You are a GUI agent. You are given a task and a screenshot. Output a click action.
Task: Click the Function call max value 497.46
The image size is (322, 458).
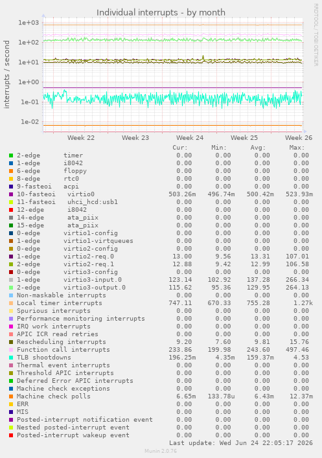pos(297,350)
